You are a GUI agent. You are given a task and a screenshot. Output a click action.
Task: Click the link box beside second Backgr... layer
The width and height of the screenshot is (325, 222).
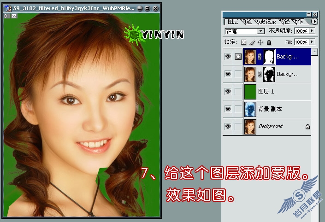[x=238, y=74]
